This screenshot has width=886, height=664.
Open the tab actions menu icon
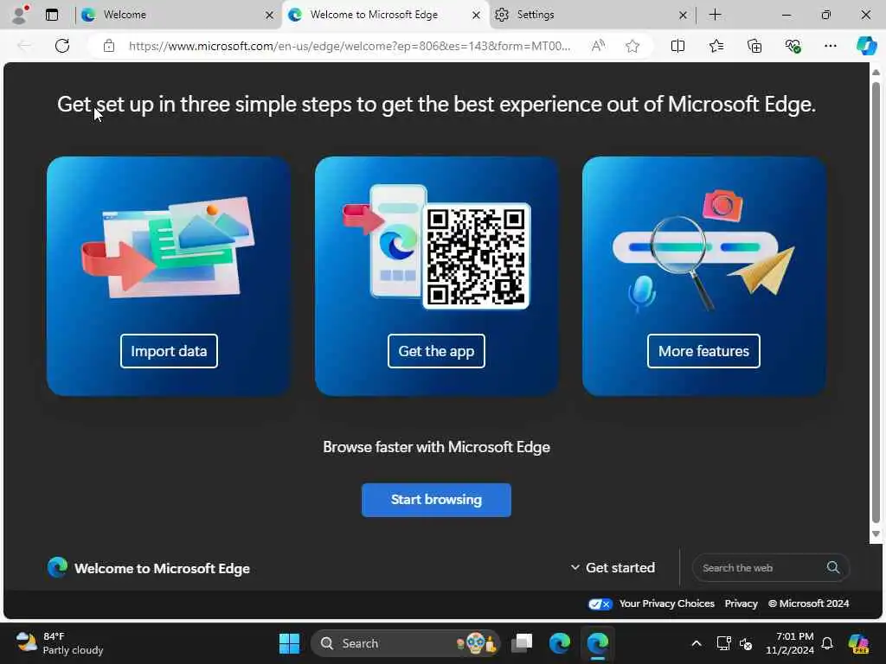(x=52, y=15)
